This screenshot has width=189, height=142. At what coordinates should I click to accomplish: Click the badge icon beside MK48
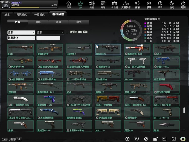[155, 54]
